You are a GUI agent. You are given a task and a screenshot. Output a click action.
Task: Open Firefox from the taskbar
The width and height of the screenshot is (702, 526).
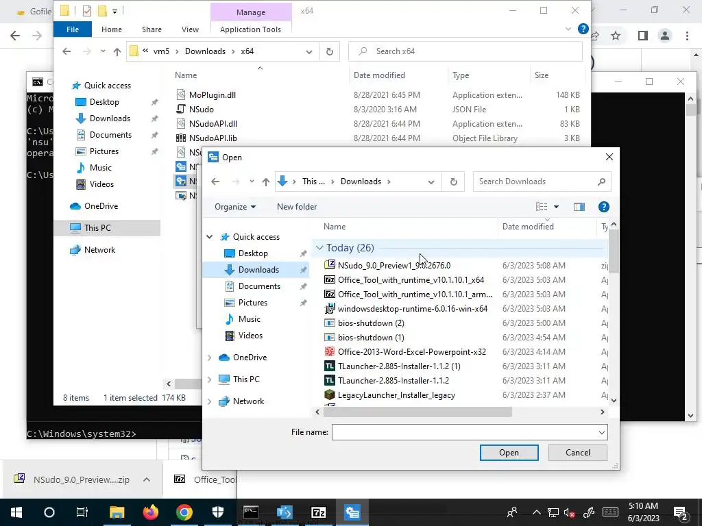pyautogui.click(x=150, y=512)
